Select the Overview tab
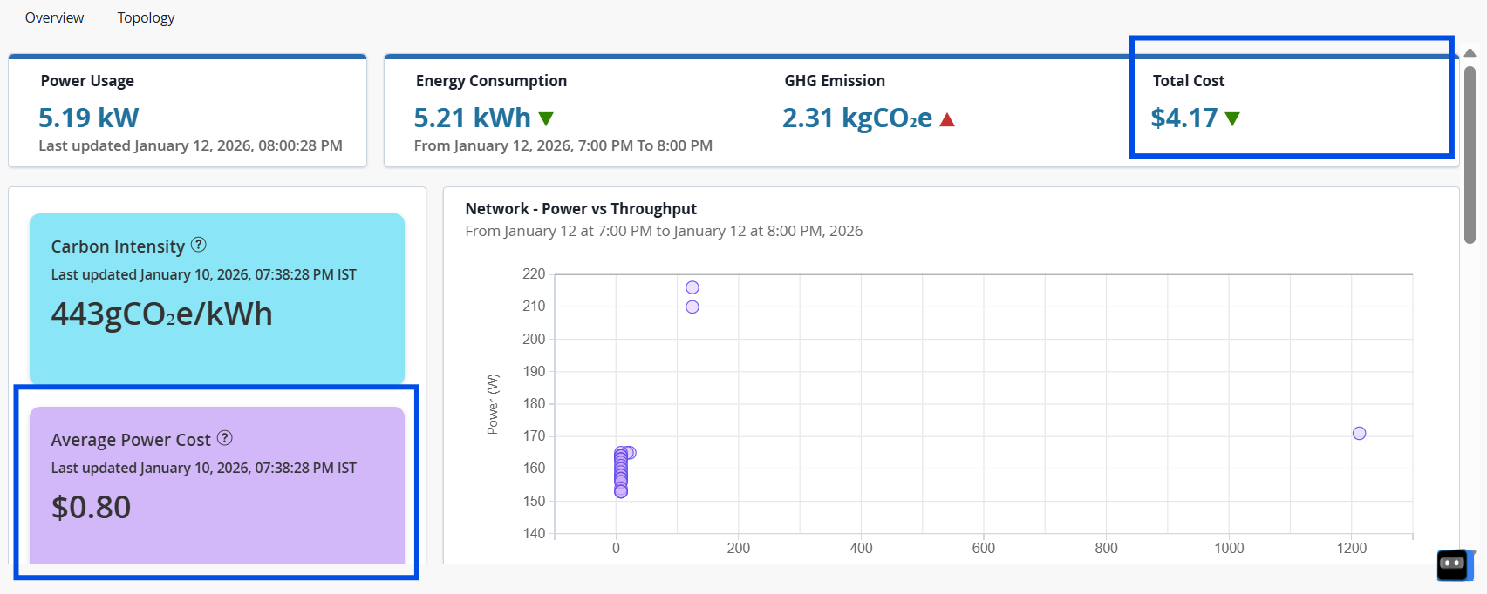Screen dimensions: 1487x594 54,17
